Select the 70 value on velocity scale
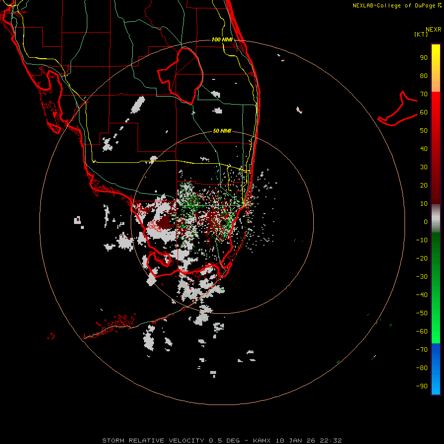The image size is (444, 444). (x=424, y=94)
